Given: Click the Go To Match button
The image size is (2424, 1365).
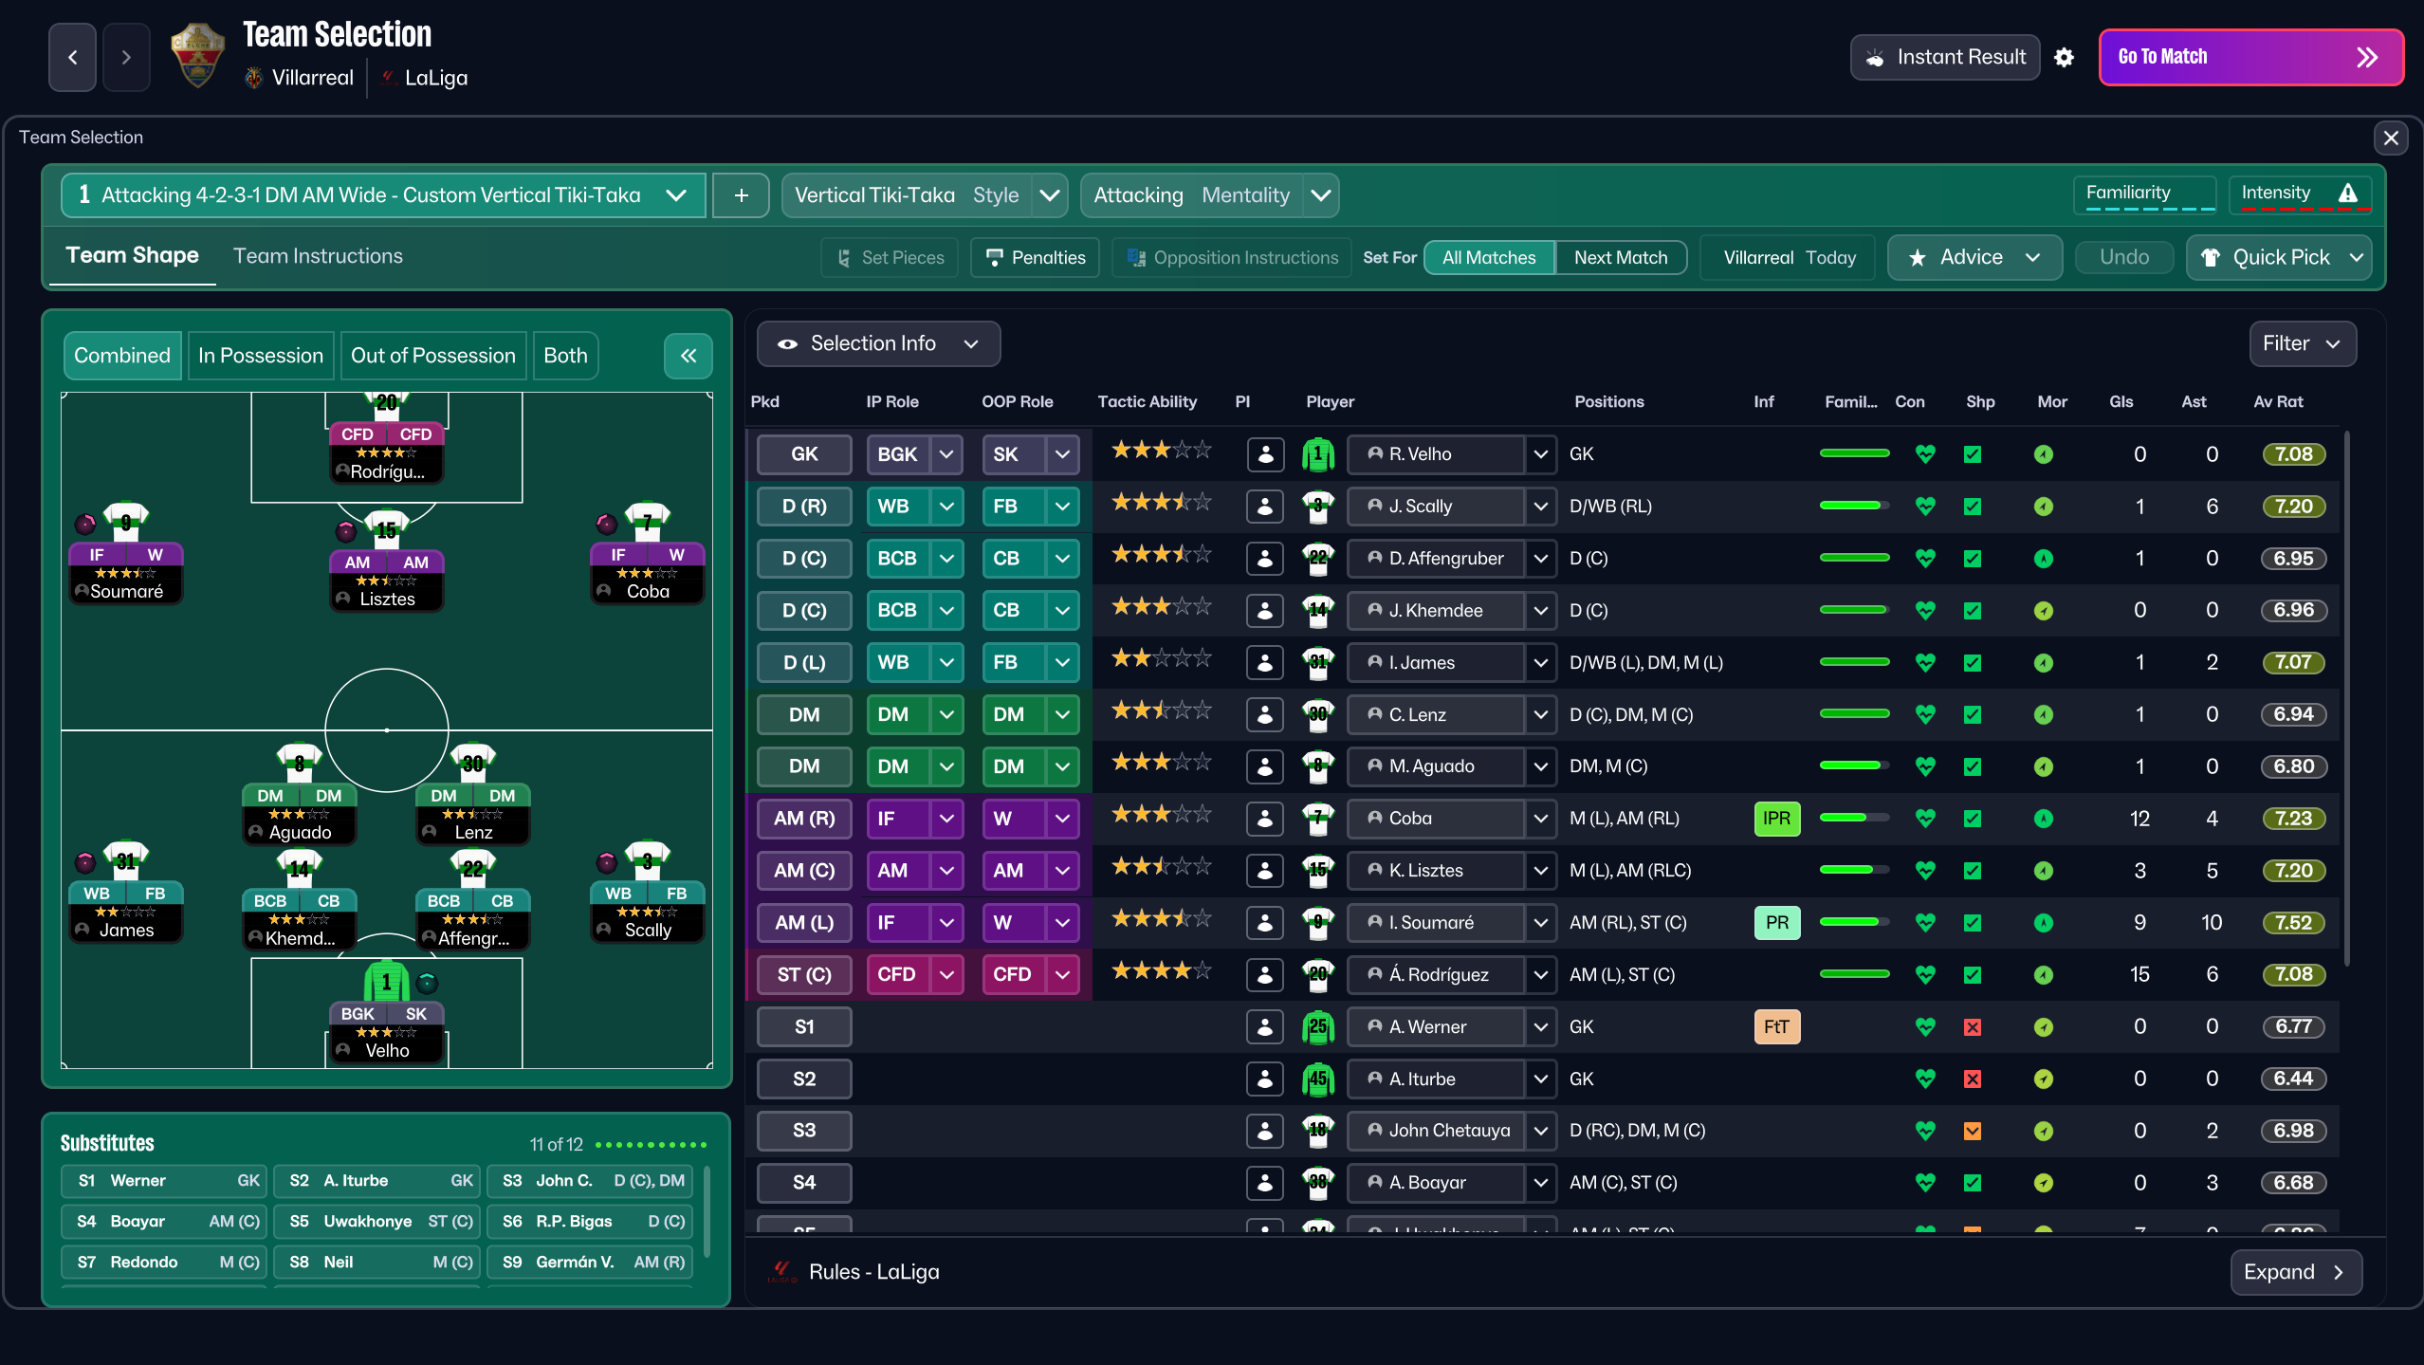Looking at the screenshot, I should (x=2250, y=57).
